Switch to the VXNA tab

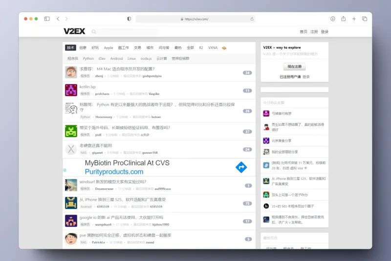[x=213, y=47]
